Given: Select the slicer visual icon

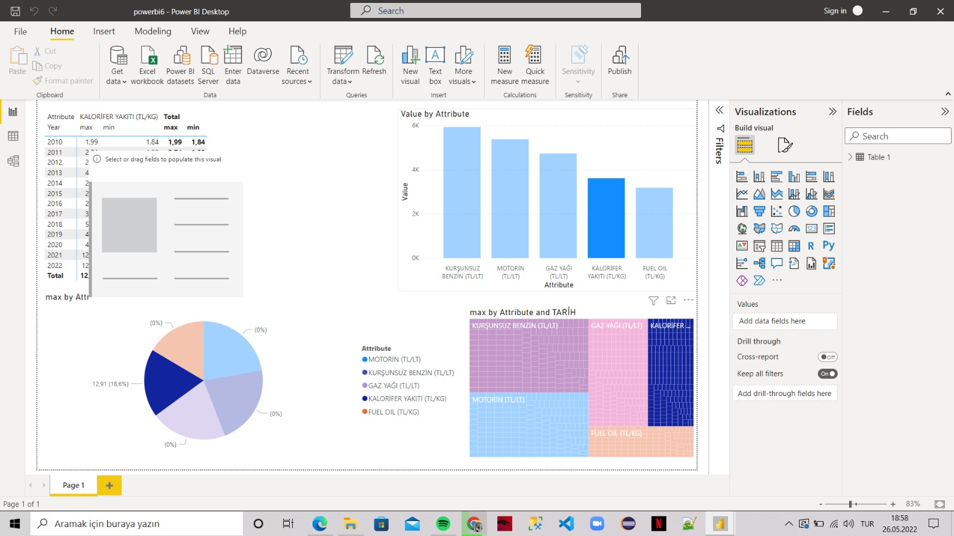Looking at the screenshot, I should coord(760,245).
